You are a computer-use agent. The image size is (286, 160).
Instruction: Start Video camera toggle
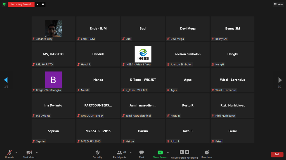[29, 152]
